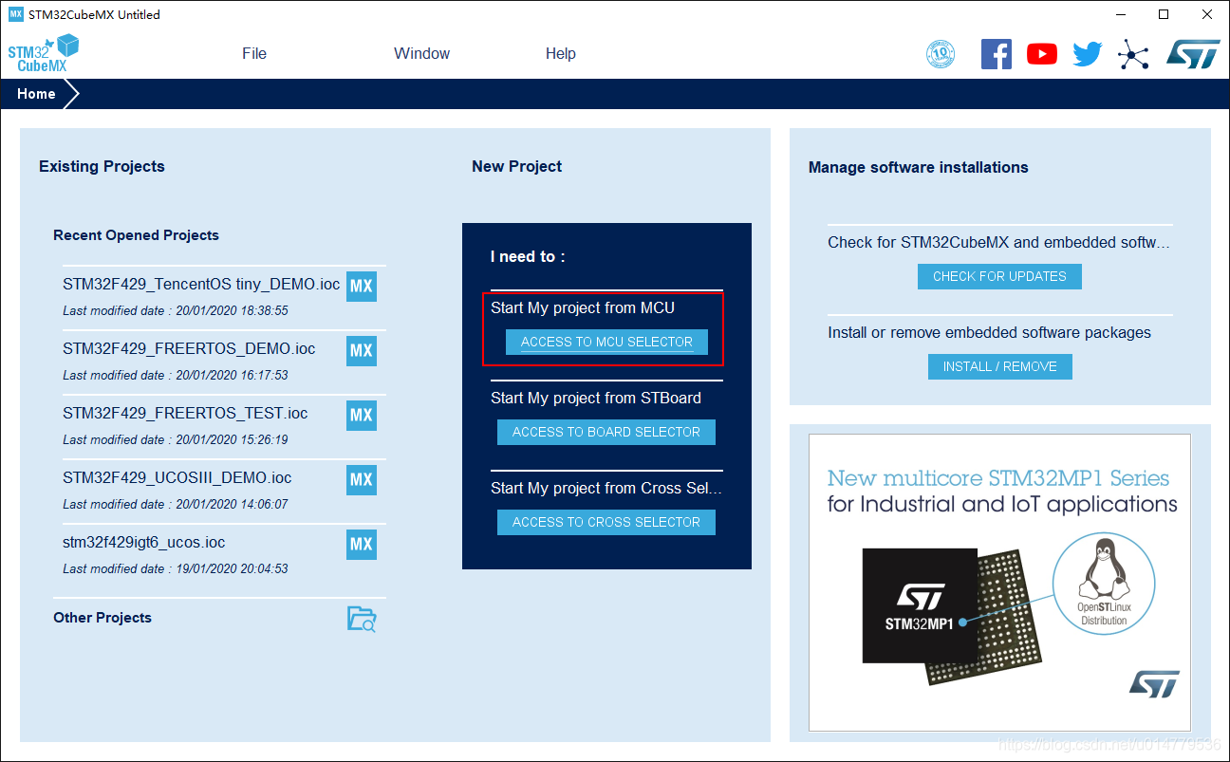Open MX icon for STM32F429_FREERTOS_DEMO.ioc
This screenshot has height=762, width=1230.
pyautogui.click(x=362, y=351)
